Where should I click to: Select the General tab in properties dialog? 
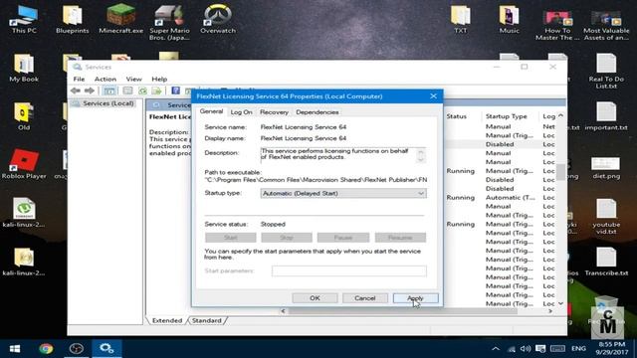211,111
